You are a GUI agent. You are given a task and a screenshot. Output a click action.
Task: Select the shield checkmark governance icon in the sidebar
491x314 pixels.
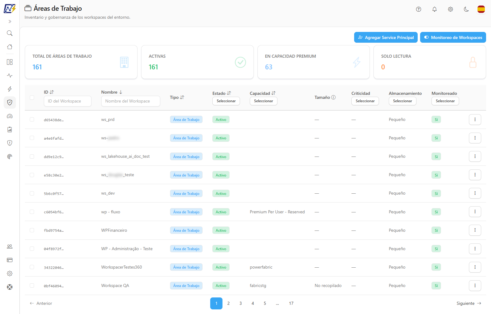(10, 103)
